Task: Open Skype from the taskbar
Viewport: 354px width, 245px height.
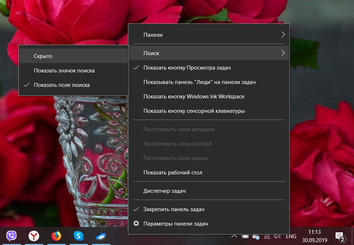Action: 78,236
